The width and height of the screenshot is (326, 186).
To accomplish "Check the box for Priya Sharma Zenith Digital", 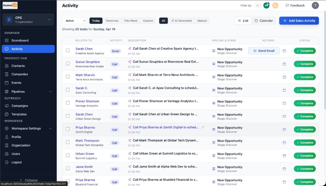I will coord(67,129).
